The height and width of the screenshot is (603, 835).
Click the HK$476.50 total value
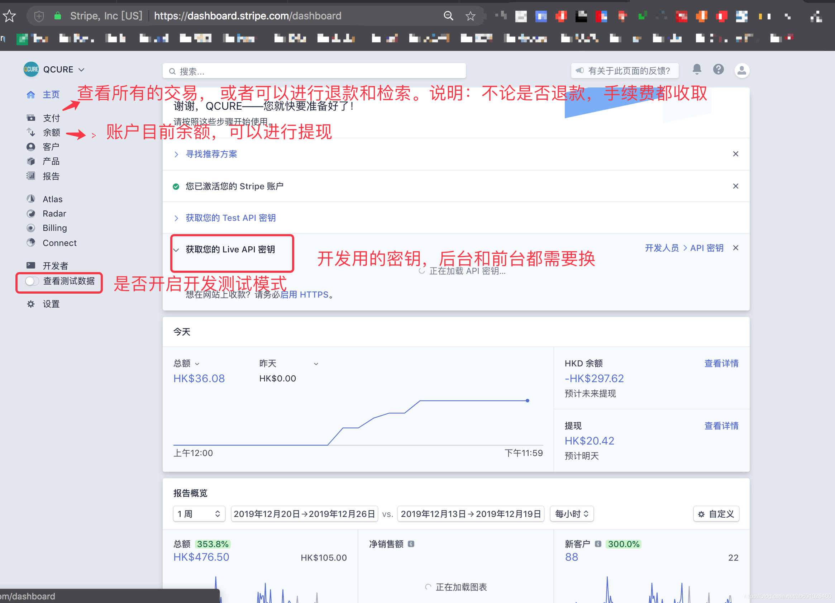(201, 557)
